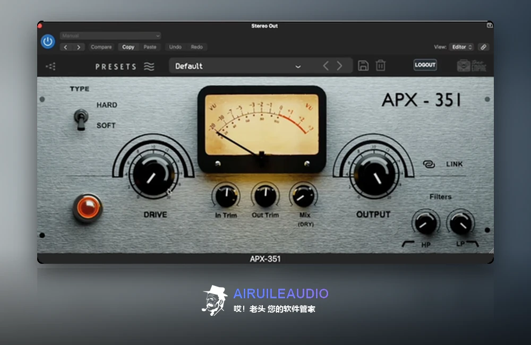Select the HARD type label
Viewport: 531px width, 345px height.
point(107,105)
